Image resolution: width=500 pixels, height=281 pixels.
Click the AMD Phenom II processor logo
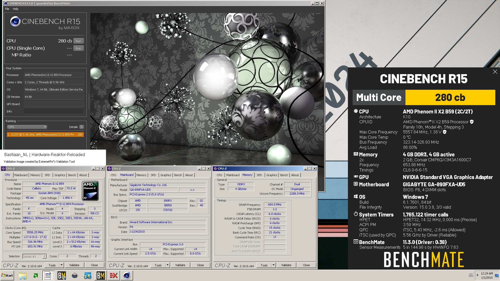coord(90,191)
